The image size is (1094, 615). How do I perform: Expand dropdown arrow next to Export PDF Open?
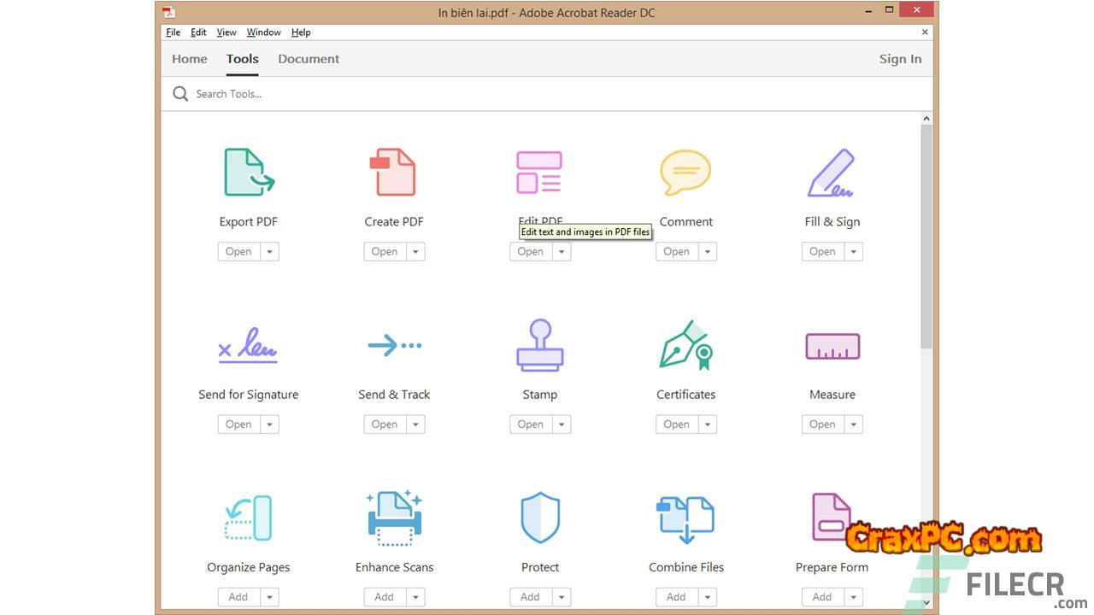(x=269, y=252)
